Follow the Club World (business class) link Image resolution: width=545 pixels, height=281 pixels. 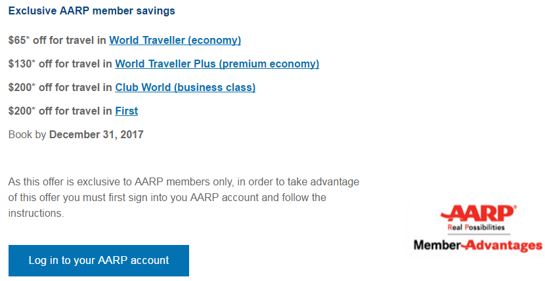point(185,88)
